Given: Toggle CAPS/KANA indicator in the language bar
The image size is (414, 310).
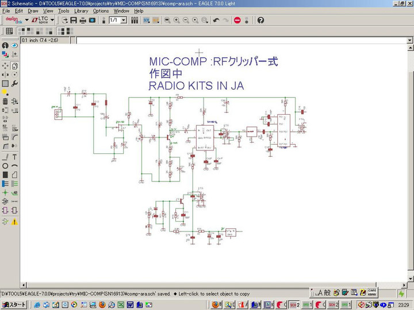Looking at the screenshot, I should point(372,293).
